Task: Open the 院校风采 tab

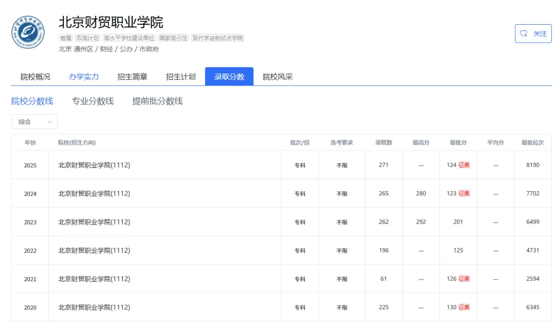Action: point(277,77)
